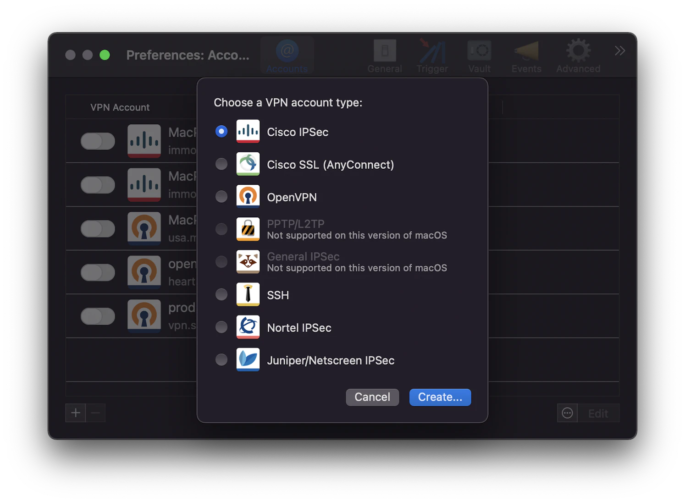Screen dimensions: 685x503
Task: Click the 'Juniper/Netscreen IPSec' label
Action: coord(331,360)
